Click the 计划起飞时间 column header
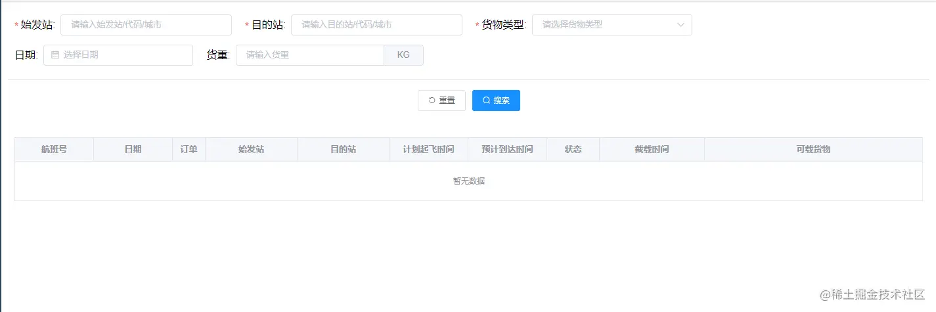The height and width of the screenshot is (312, 936). [x=428, y=149]
